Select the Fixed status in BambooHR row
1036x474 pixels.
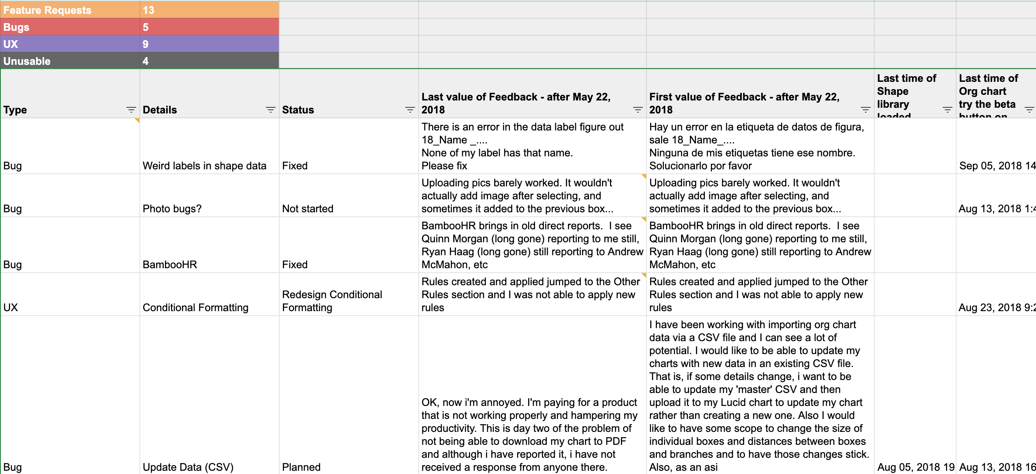click(x=295, y=265)
